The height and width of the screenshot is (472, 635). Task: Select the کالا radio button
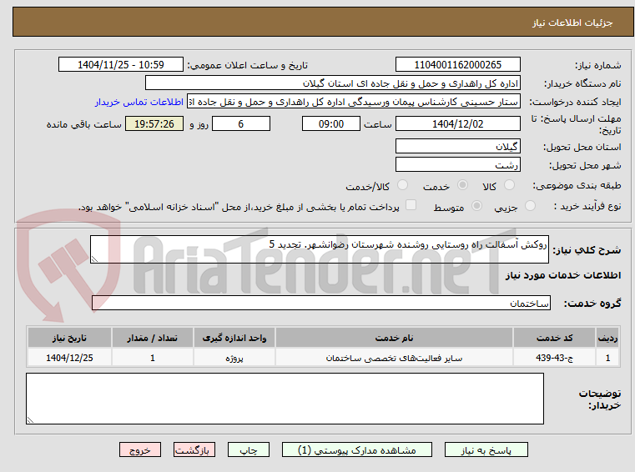(509, 185)
